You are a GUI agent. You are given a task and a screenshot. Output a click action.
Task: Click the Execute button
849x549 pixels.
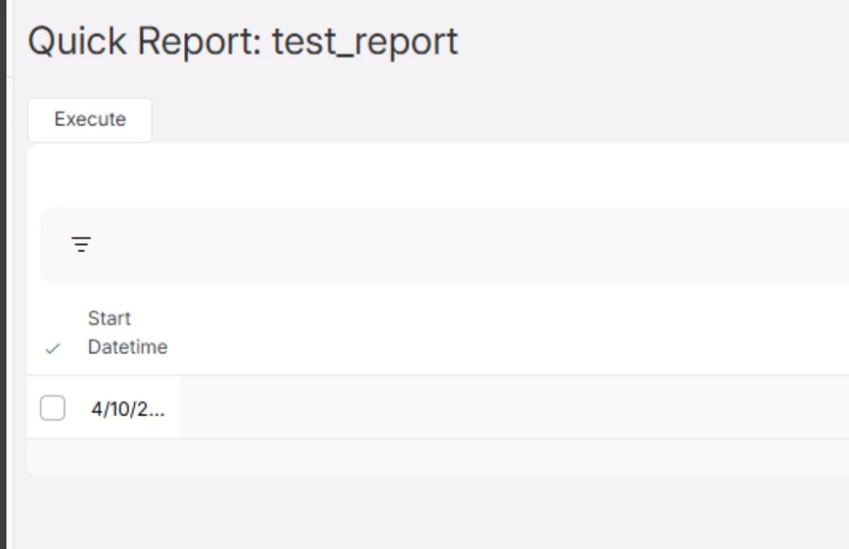(90, 120)
